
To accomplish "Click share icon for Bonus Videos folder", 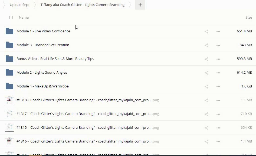I will (206, 59).
